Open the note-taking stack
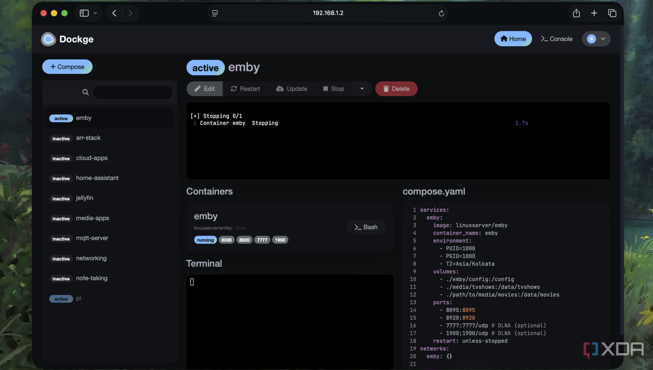Screen dimensions: 653x370 [x=110, y=279]
